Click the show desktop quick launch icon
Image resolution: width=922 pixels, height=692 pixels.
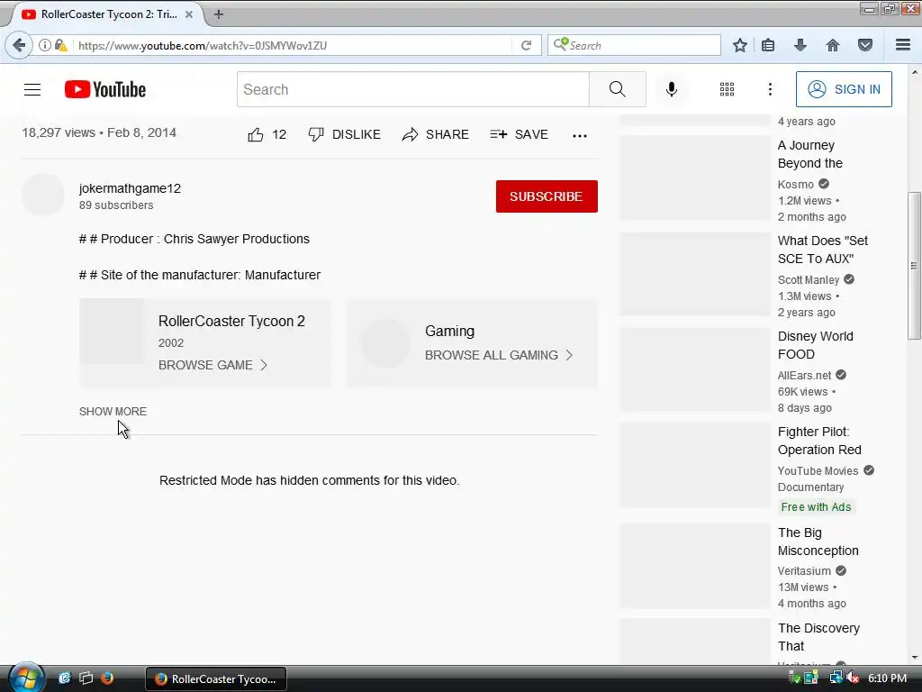click(86, 678)
